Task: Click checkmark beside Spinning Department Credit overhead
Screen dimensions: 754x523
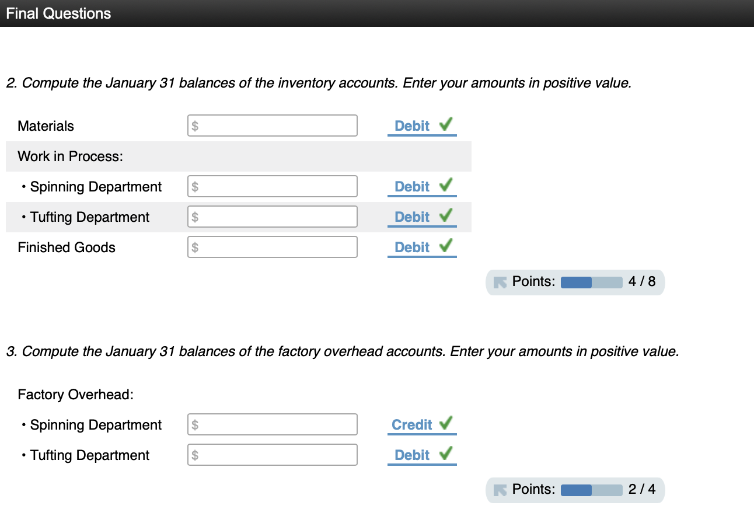Action: click(x=445, y=423)
